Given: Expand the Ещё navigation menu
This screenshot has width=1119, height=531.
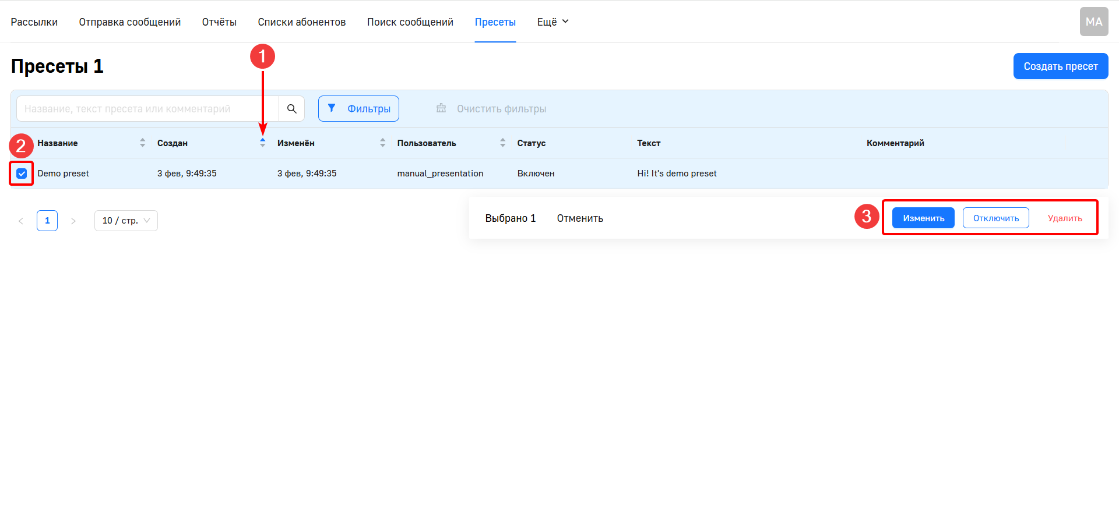Looking at the screenshot, I should (x=552, y=22).
